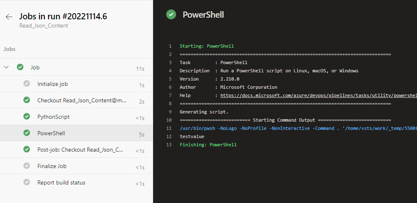Select the PythonScript step
This screenshot has width=417, height=203.
point(76,117)
